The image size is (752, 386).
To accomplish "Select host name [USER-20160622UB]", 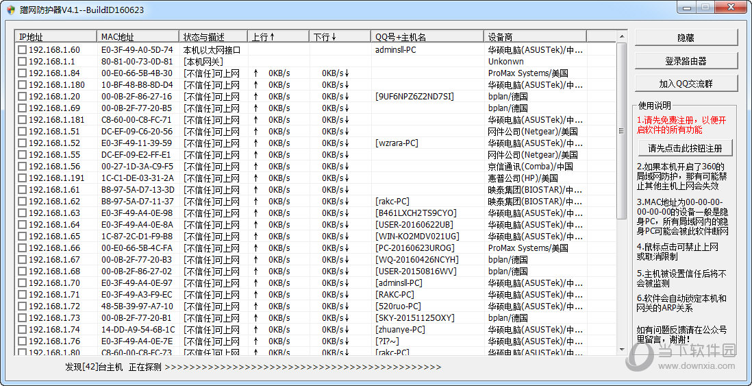I will [x=414, y=225].
